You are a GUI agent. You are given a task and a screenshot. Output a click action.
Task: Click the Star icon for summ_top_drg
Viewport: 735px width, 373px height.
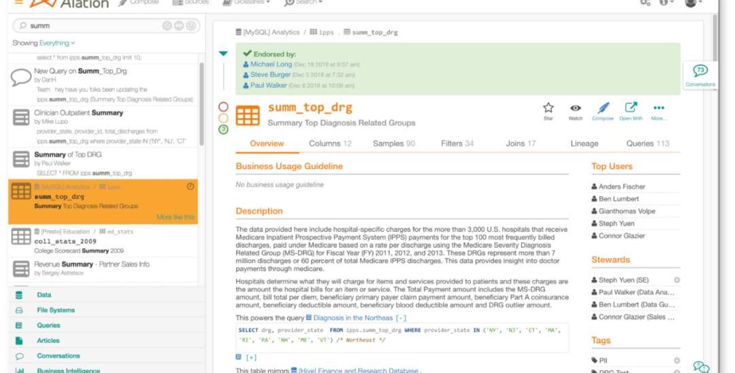[x=548, y=109]
